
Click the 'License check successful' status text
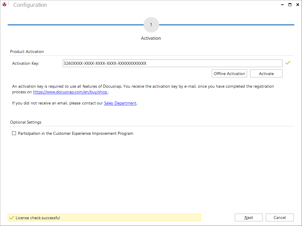click(38, 218)
